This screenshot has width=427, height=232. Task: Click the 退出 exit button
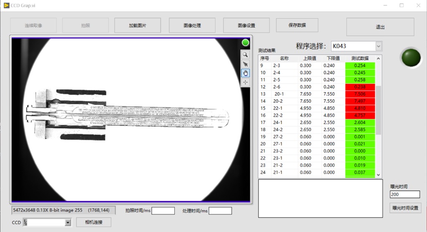[x=380, y=27]
